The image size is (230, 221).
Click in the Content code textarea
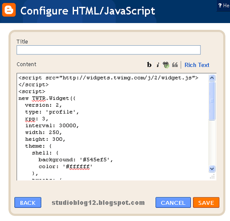point(113,126)
